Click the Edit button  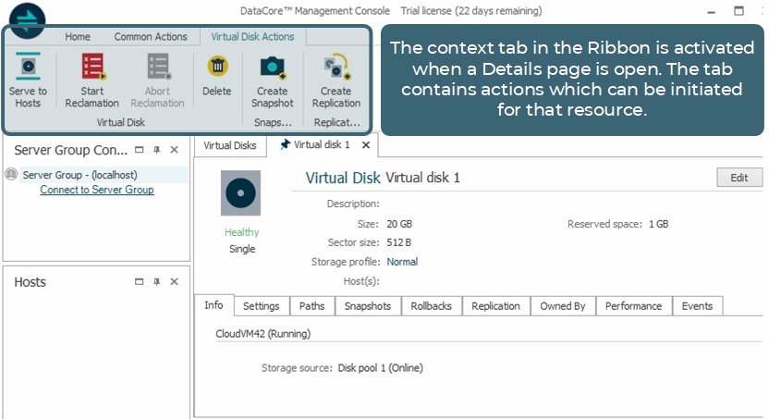[738, 178]
